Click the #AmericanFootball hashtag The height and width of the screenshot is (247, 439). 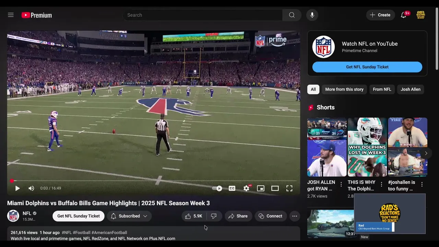pyautogui.click(x=109, y=233)
